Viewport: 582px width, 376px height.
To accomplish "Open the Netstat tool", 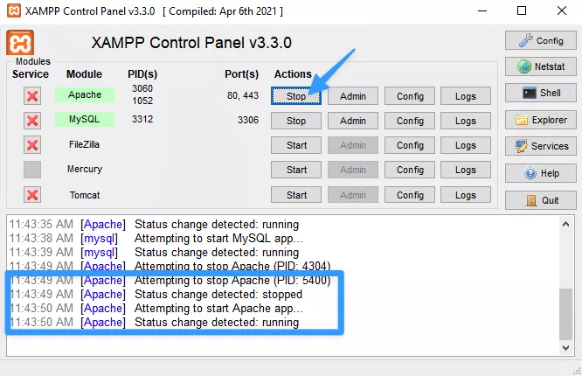I will click(541, 66).
